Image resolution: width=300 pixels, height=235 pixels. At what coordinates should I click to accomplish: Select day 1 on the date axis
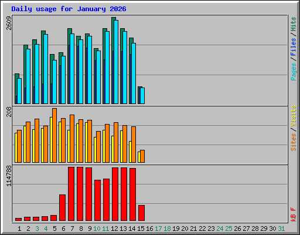pyautogui.click(x=19, y=229)
